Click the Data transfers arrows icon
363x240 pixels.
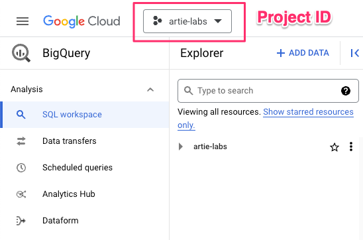point(21,141)
